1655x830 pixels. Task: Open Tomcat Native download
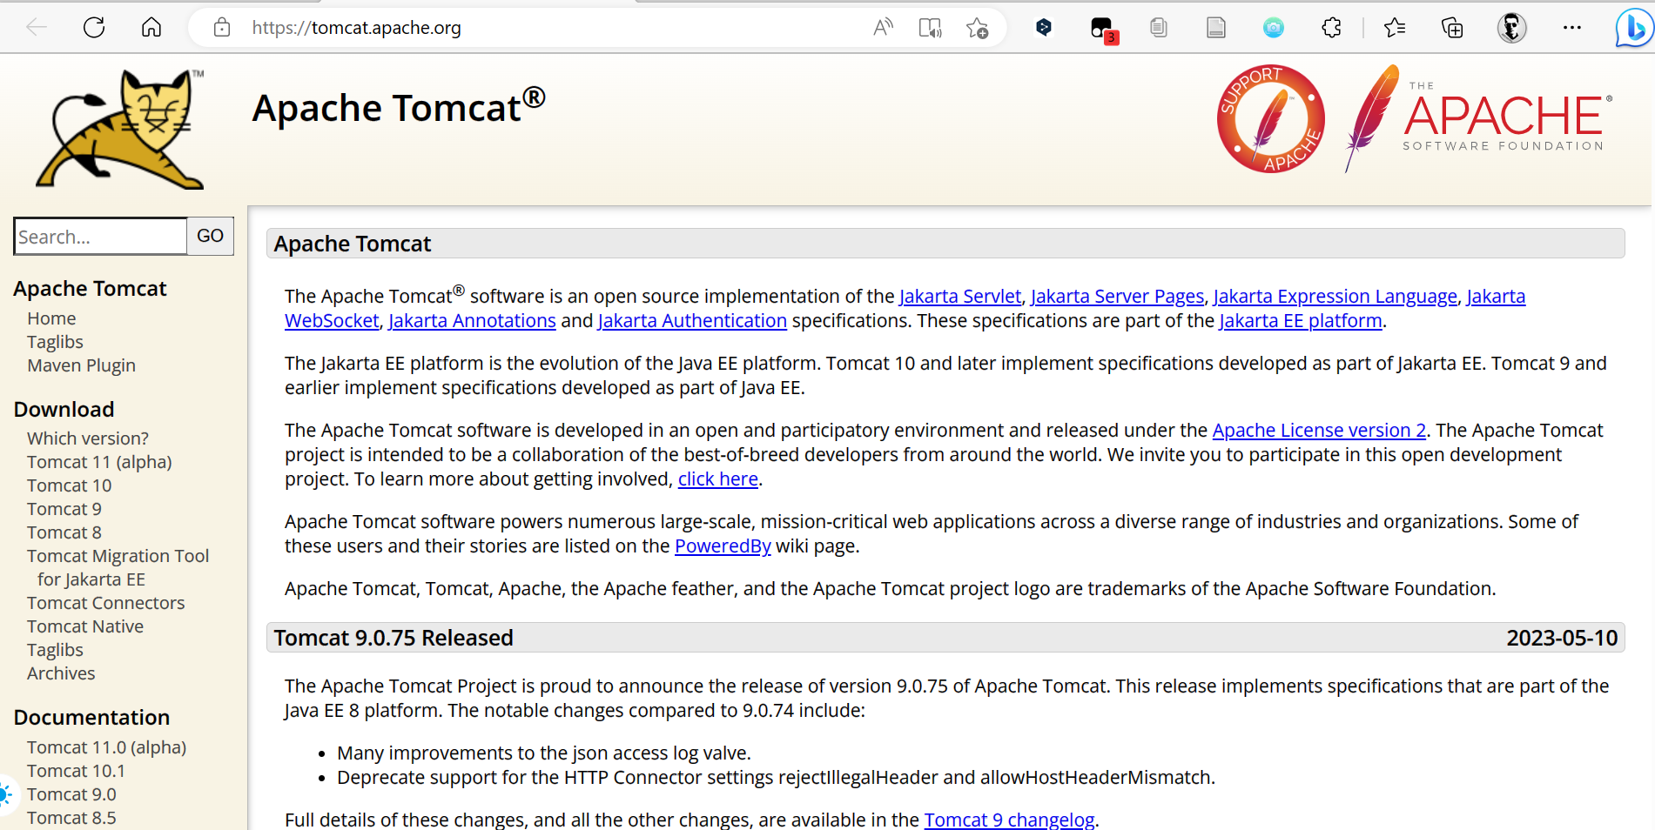pos(85,626)
